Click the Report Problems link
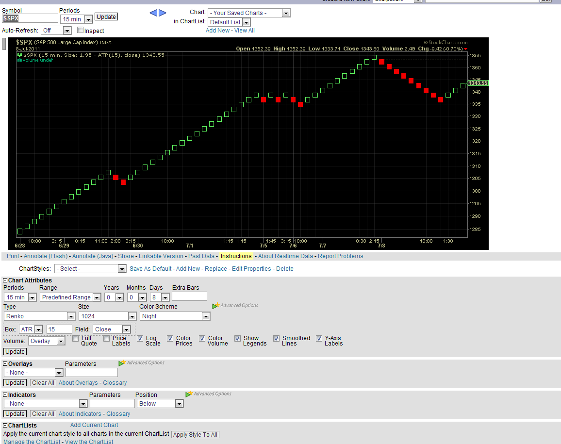Image resolution: width=561 pixels, height=444 pixels. click(341, 256)
